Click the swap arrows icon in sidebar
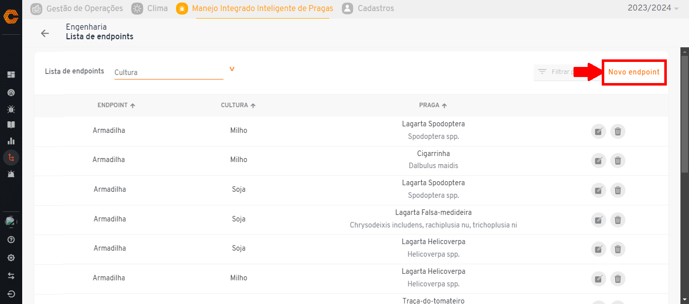Screen dimensions: 689x304 pos(11,276)
